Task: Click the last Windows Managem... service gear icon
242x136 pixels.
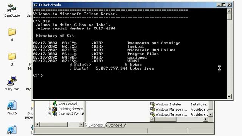Action: click(x=152, y=114)
